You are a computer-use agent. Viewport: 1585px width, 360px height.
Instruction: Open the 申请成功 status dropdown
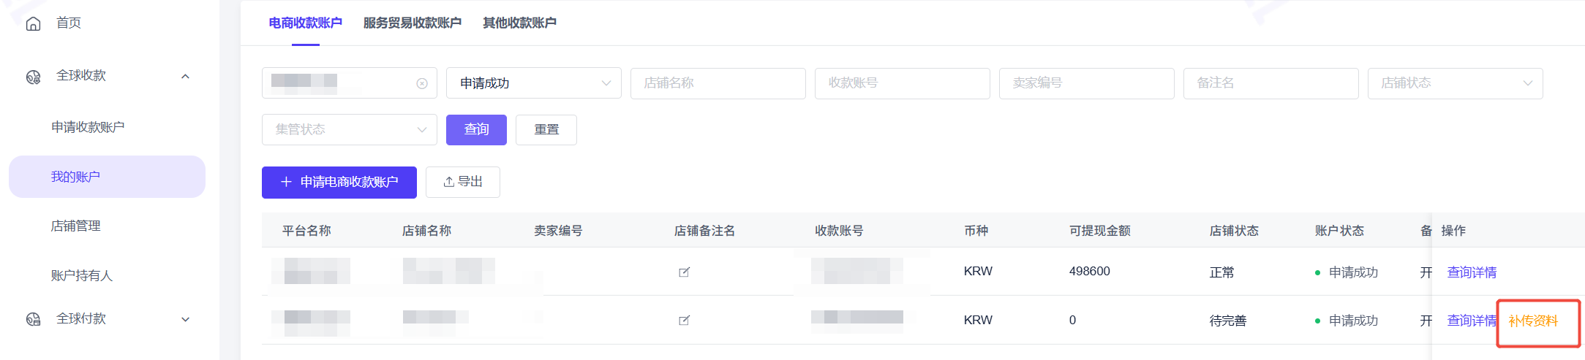point(534,83)
